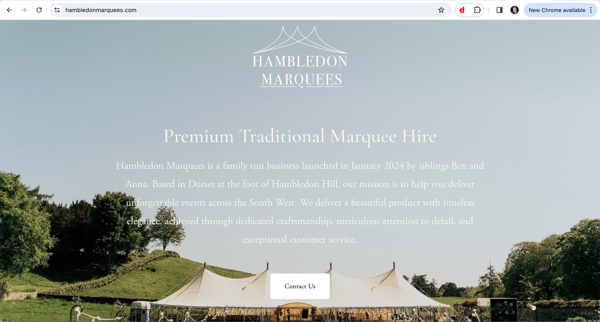This screenshot has height=322, width=600.
Task: Open the site information icon beside the URL
Action: (x=57, y=10)
